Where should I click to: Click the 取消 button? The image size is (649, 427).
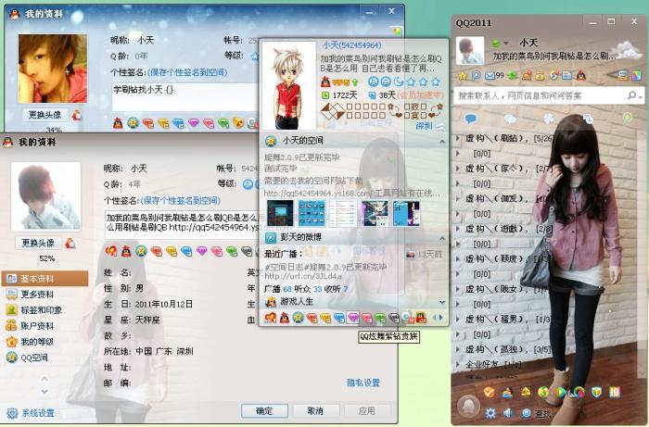(x=316, y=410)
